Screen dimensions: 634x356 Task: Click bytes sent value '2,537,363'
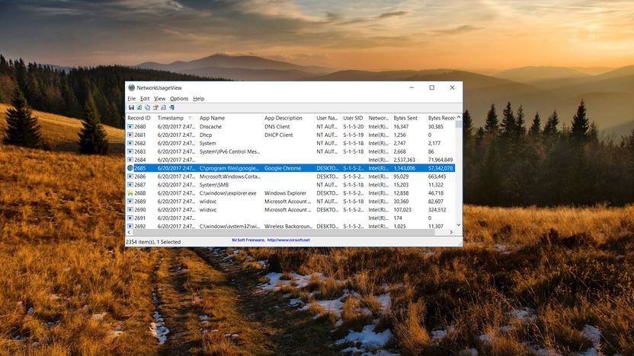[x=405, y=160]
